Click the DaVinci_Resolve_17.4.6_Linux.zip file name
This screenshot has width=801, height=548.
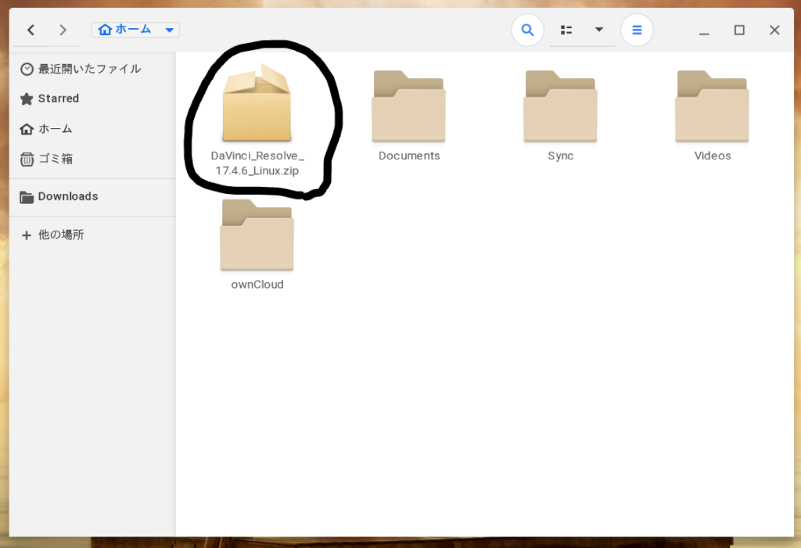tap(257, 163)
